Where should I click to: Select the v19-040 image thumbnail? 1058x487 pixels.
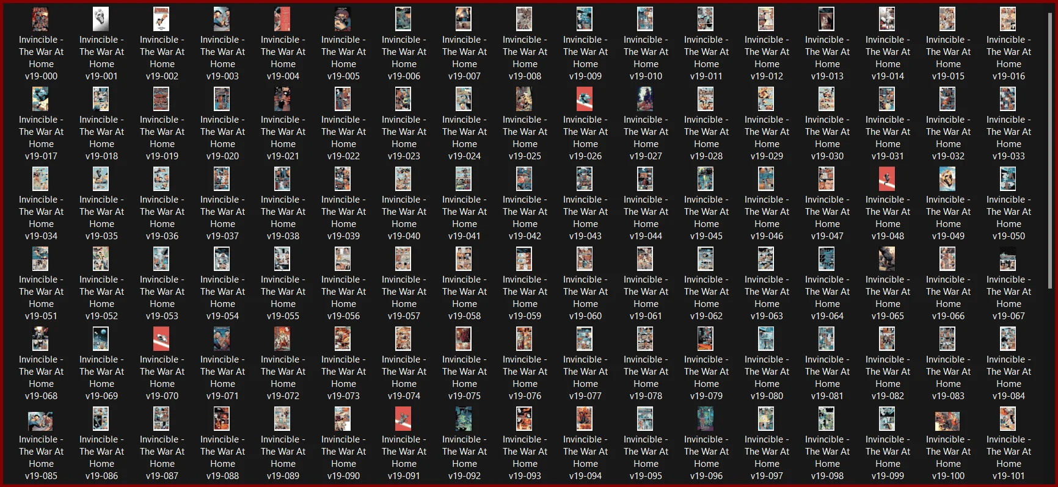coord(404,179)
